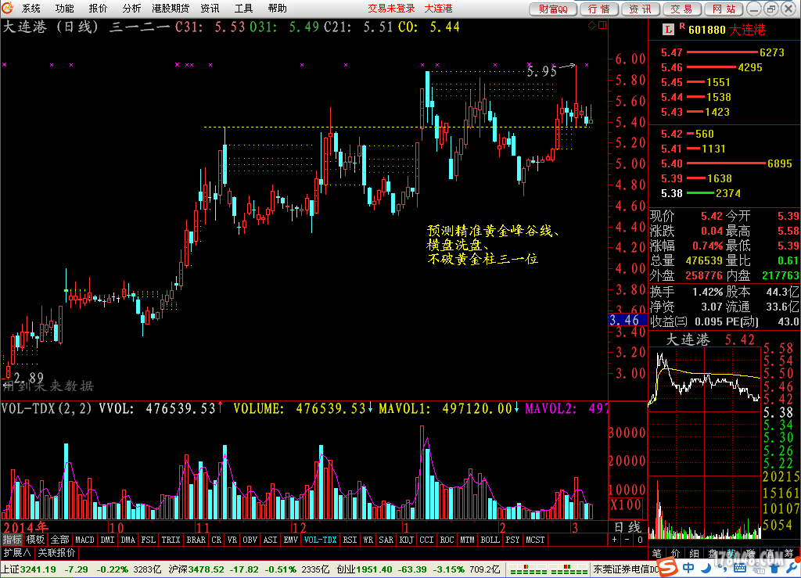Select the 笔 tab under intraday chart

click(x=657, y=553)
